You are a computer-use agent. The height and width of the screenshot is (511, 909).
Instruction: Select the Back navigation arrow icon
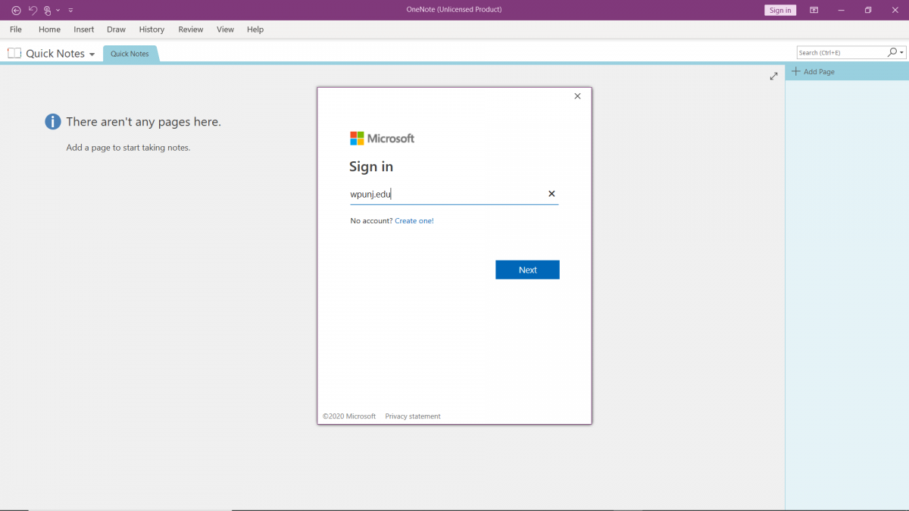click(x=15, y=10)
